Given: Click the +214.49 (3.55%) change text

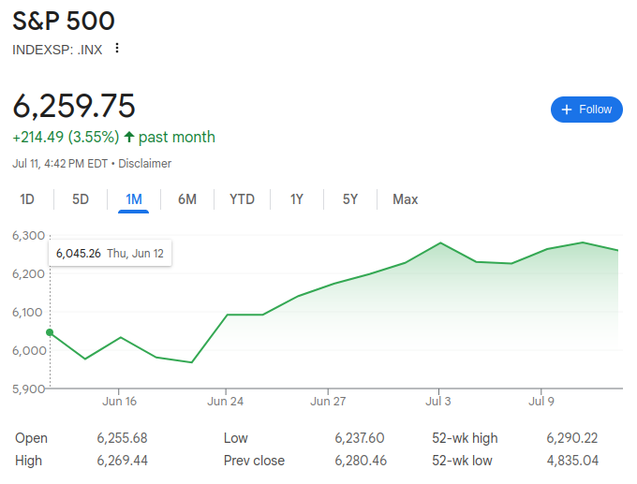Looking at the screenshot, I should (66, 138).
